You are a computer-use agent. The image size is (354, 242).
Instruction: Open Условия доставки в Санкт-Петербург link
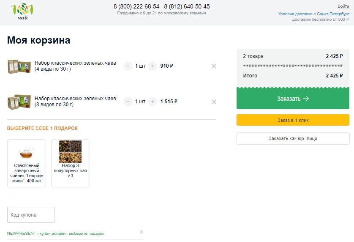click(313, 14)
